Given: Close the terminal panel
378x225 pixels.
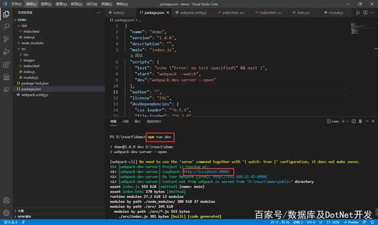Looking at the screenshot, I should (x=373, y=121).
